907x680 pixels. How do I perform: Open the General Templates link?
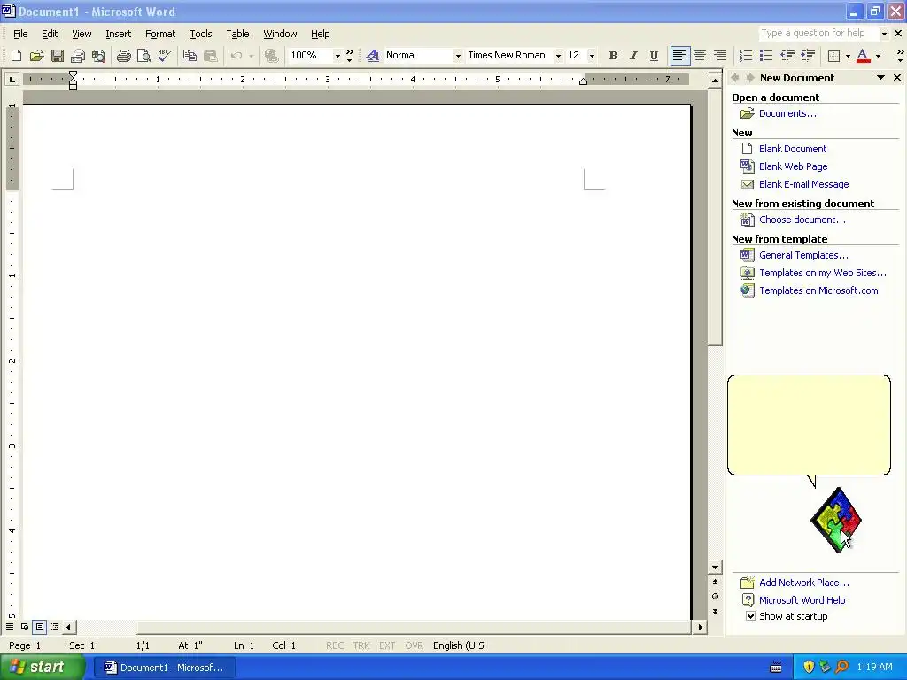click(803, 255)
